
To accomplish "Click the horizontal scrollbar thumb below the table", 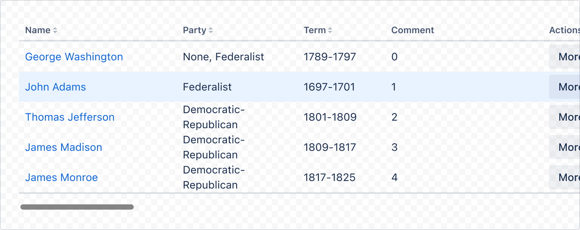I will [77, 207].
